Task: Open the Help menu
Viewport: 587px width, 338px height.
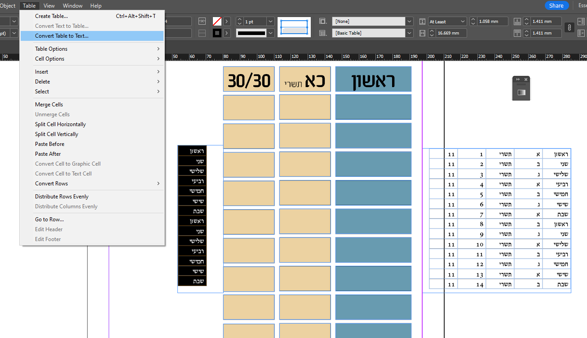Action: [96, 5]
